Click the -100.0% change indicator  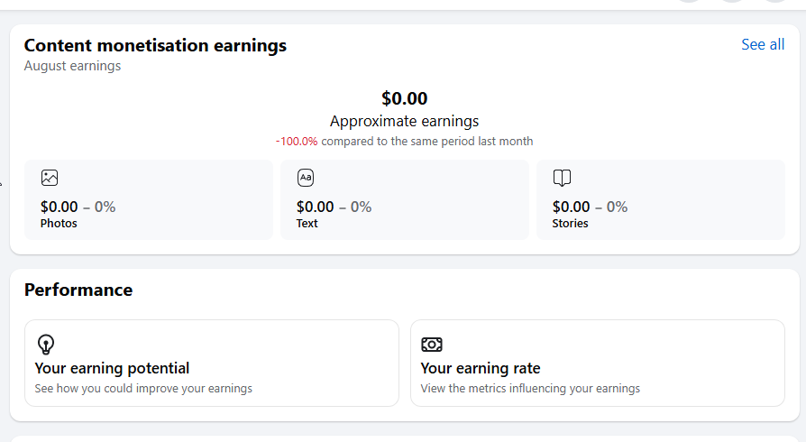pyautogui.click(x=297, y=141)
